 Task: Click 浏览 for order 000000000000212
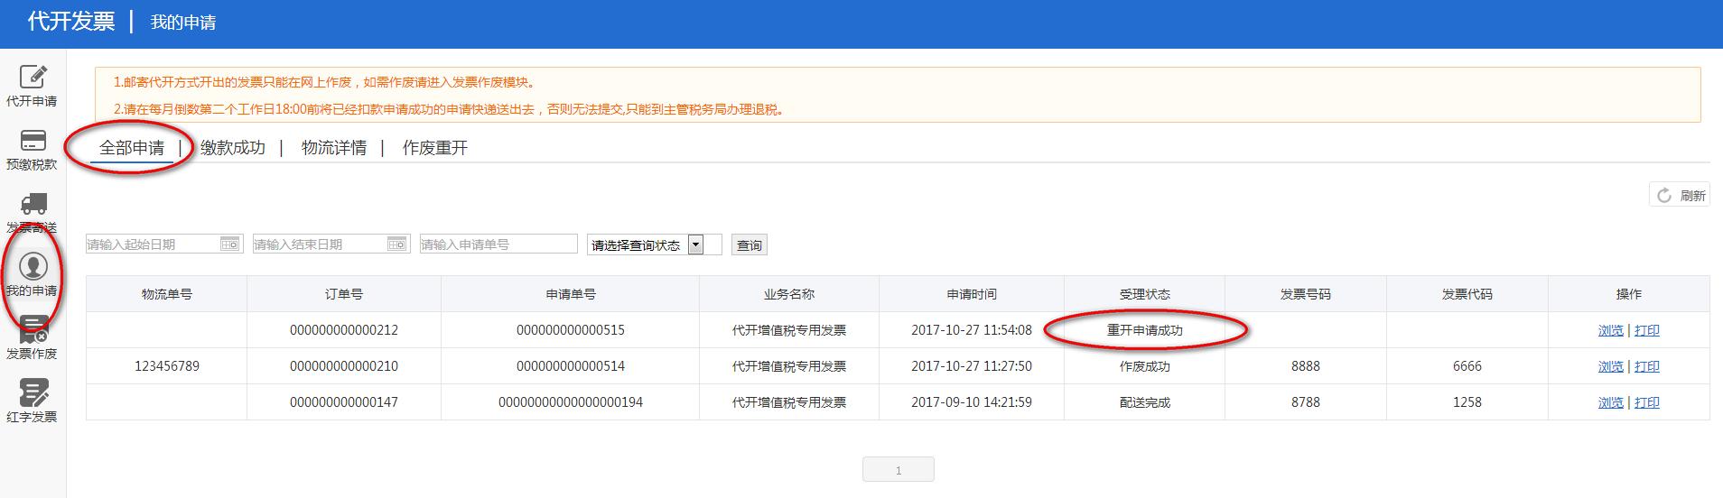tap(1611, 330)
